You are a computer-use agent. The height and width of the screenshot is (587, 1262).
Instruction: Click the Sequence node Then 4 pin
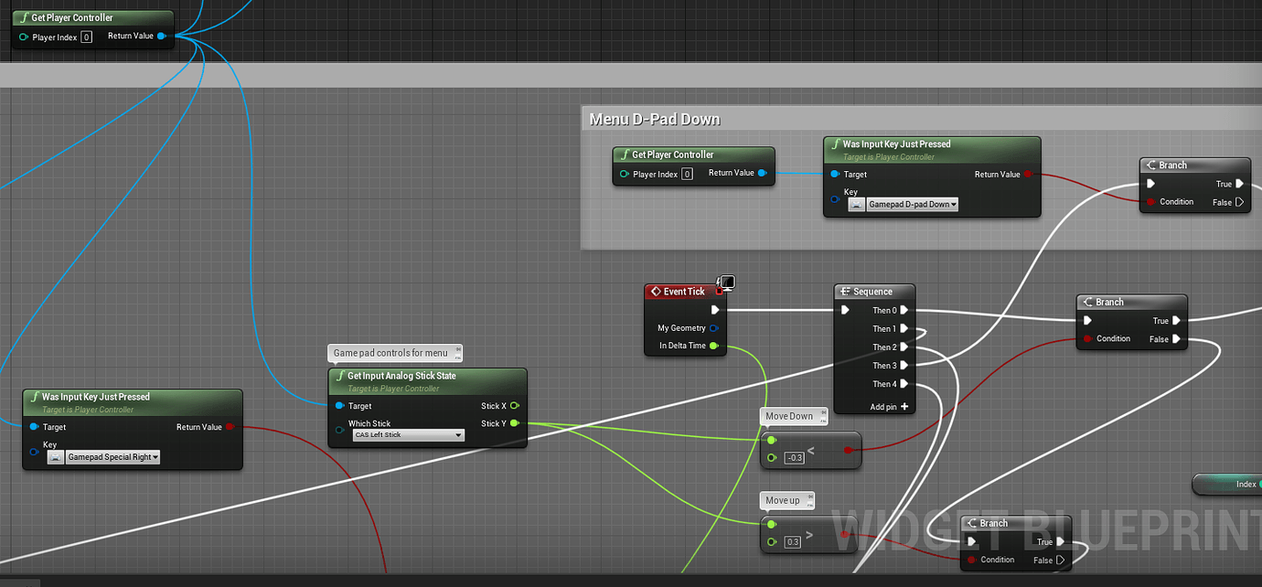[x=904, y=384]
